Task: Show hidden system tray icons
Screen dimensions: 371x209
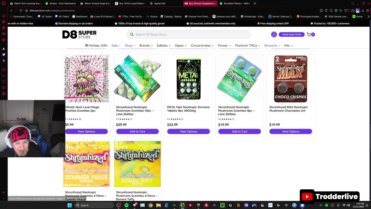Action: pyautogui.click(x=321, y=205)
